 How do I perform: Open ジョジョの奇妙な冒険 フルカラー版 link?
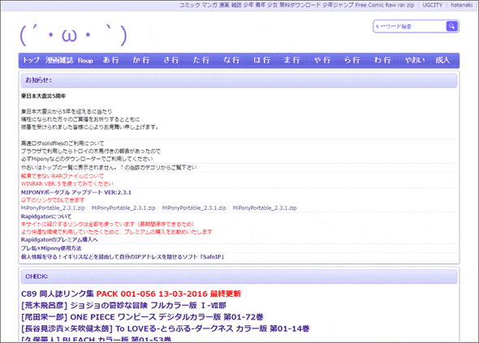pyautogui.click(x=123, y=306)
